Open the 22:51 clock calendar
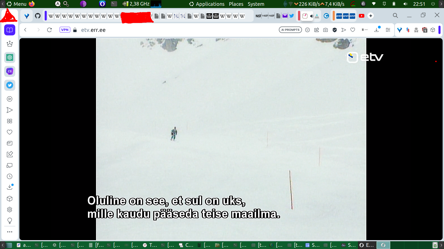Image resolution: width=444 pixels, height=249 pixels. (419, 4)
